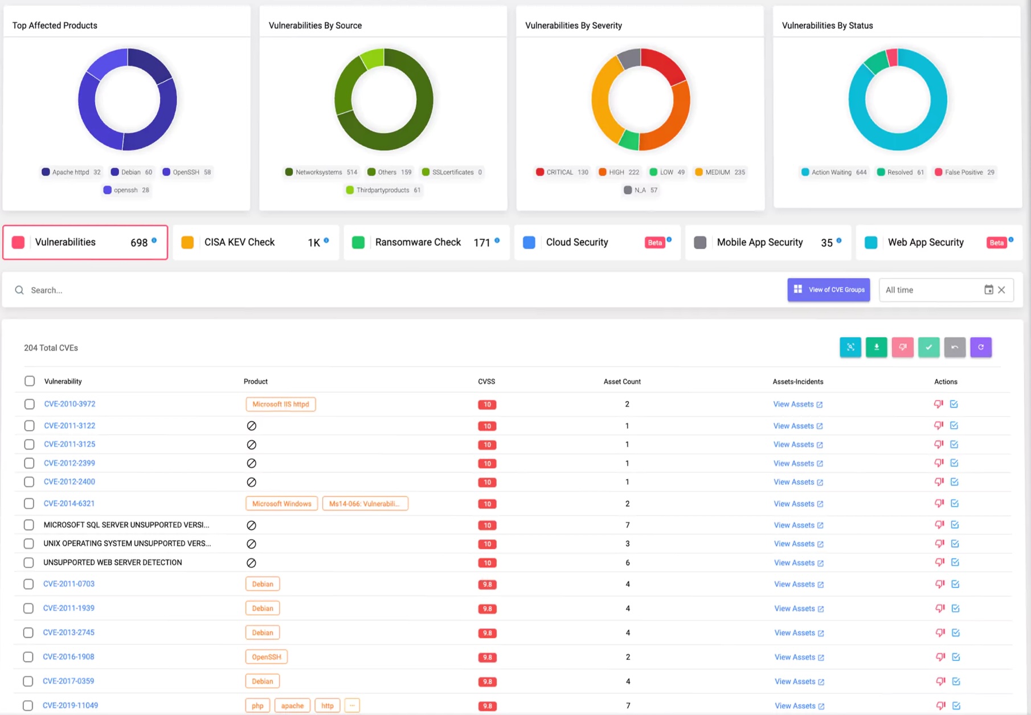This screenshot has height=715, width=1031.
Task: Click resolve icon for CVE-2017-0359
Action: (956, 681)
